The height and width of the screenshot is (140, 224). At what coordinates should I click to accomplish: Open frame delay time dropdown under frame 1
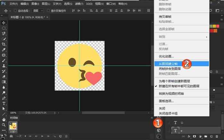(x=13, y=132)
